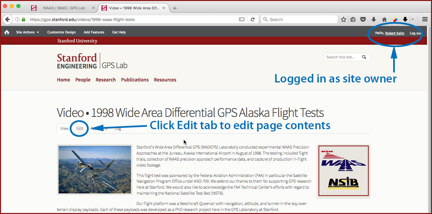Click the airplane photo thumbnail
This screenshot has width=432, height=214.
coord(95,169)
